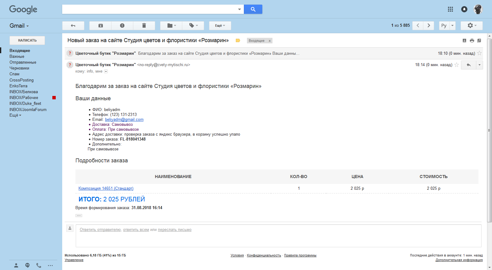Viewport: 492px width, 270px height.
Task: Open more options next to reply
Action: coord(479,65)
